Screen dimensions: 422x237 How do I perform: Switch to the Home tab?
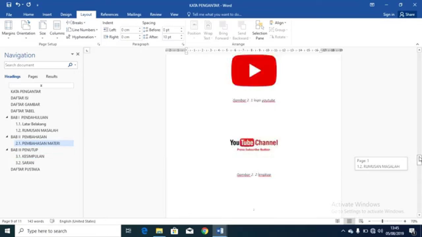[x=28, y=14]
